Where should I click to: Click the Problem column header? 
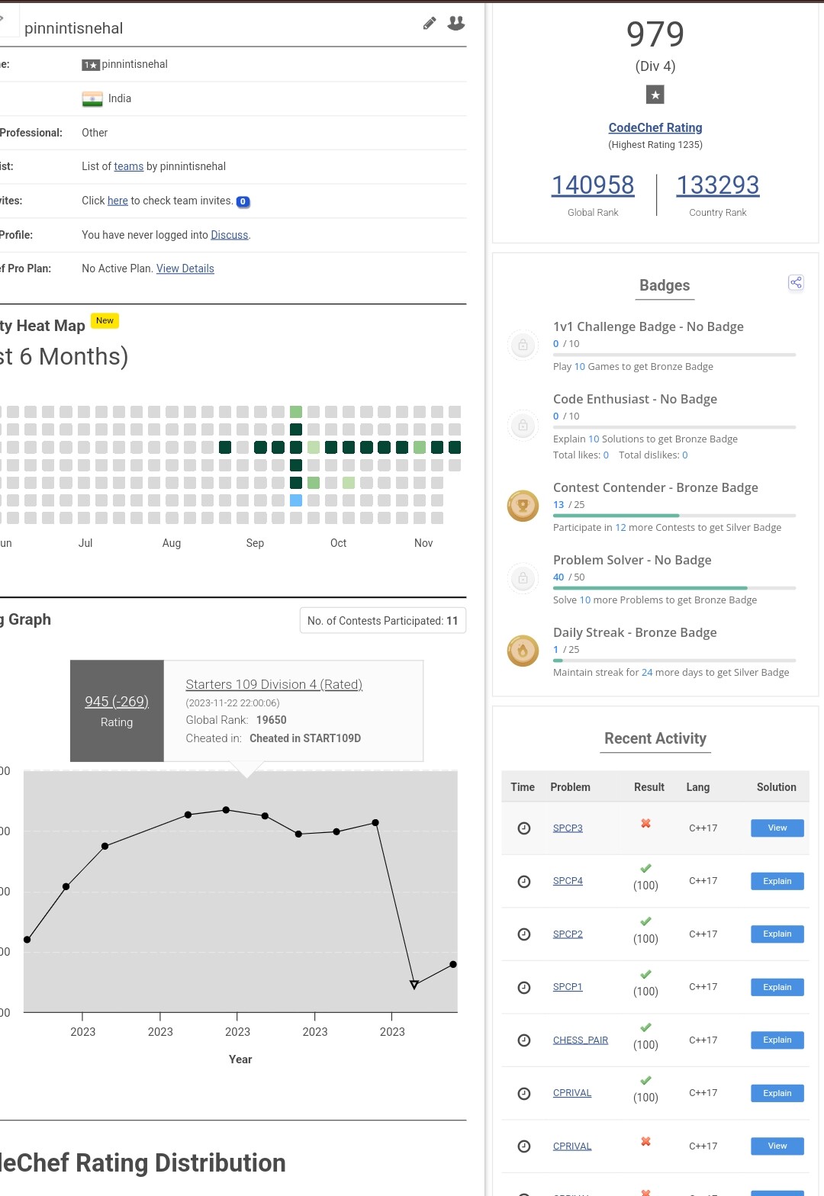pyautogui.click(x=570, y=787)
